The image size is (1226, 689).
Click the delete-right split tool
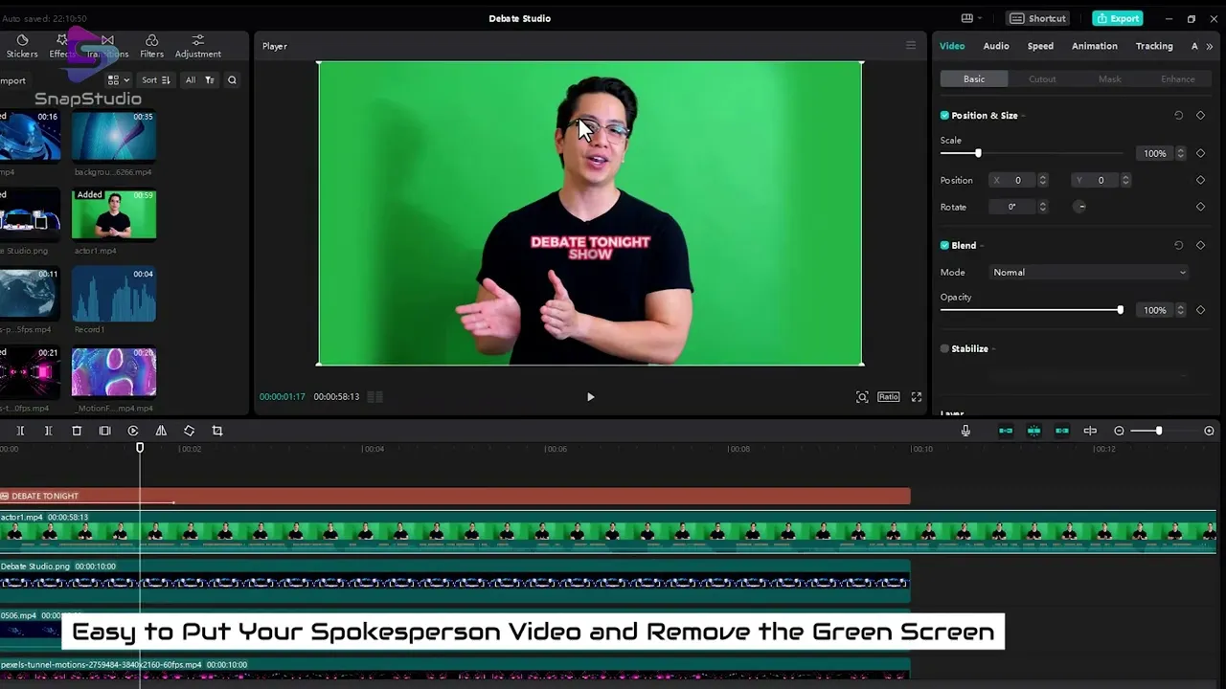[x=48, y=431]
